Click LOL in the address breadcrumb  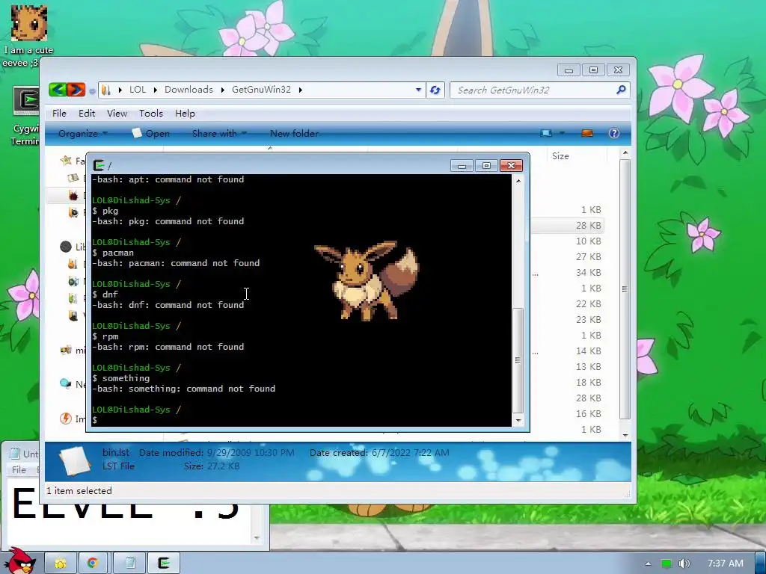pyautogui.click(x=138, y=90)
